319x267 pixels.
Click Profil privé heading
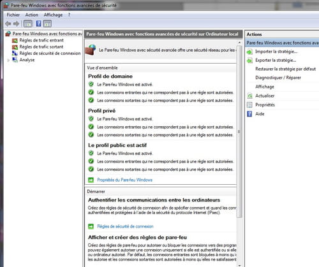pyautogui.click(x=102, y=111)
